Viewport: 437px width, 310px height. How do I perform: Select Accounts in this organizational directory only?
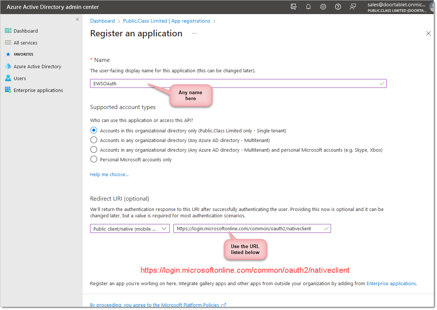click(94, 131)
